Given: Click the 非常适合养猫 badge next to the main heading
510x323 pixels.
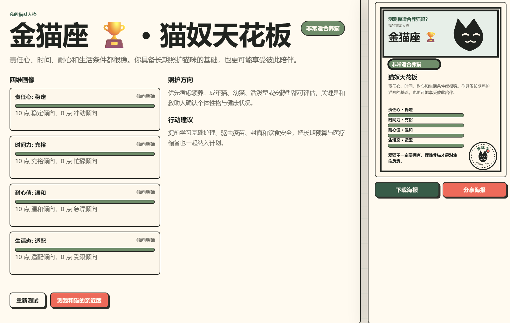Looking at the screenshot, I should [x=323, y=28].
